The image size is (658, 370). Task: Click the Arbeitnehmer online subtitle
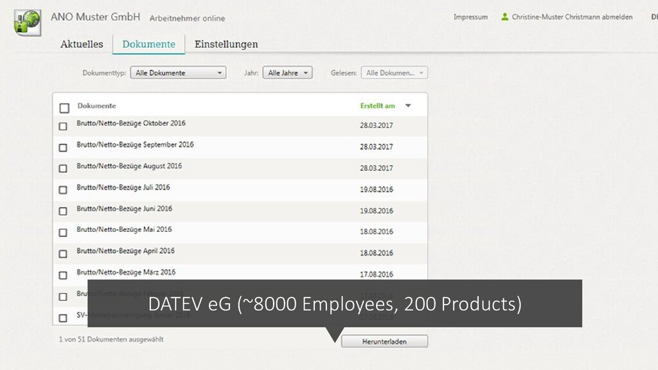[187, 18]
